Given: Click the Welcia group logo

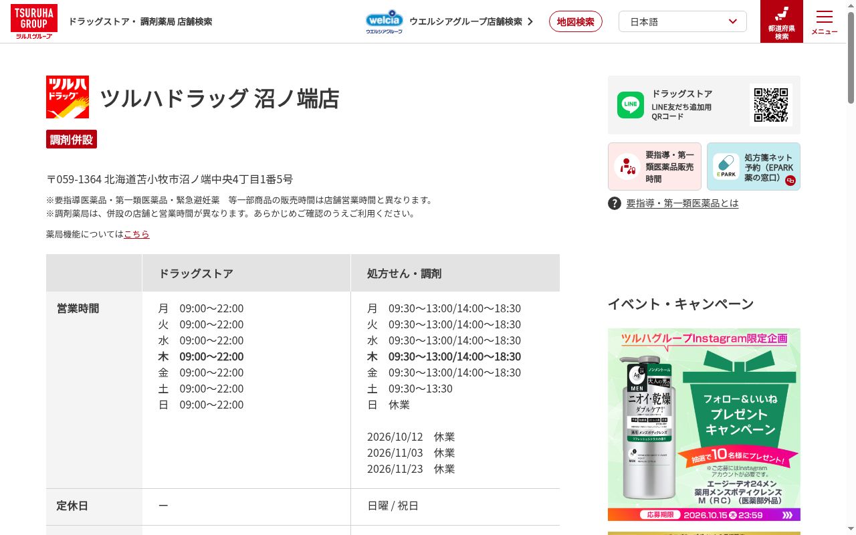Looking at the screenshot, I should 385,21.
